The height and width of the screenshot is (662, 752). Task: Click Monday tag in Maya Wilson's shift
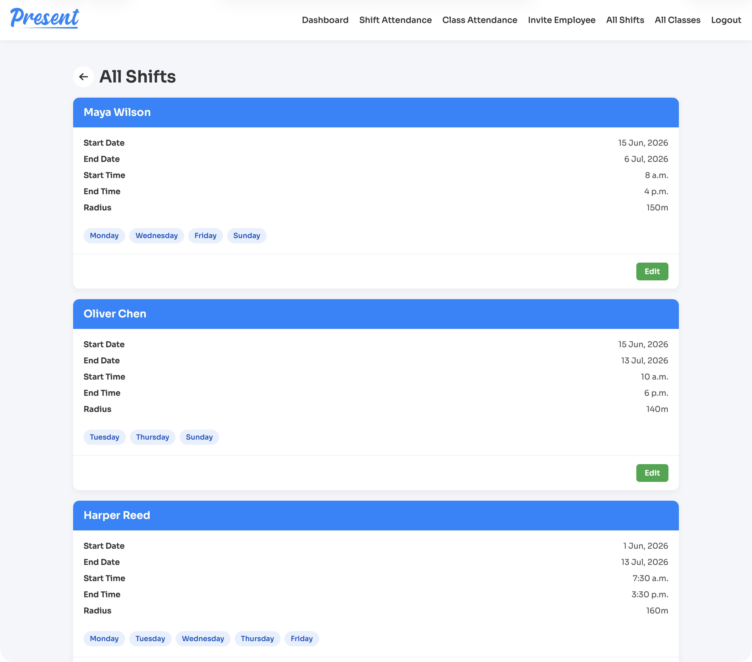tap(104, 236)
